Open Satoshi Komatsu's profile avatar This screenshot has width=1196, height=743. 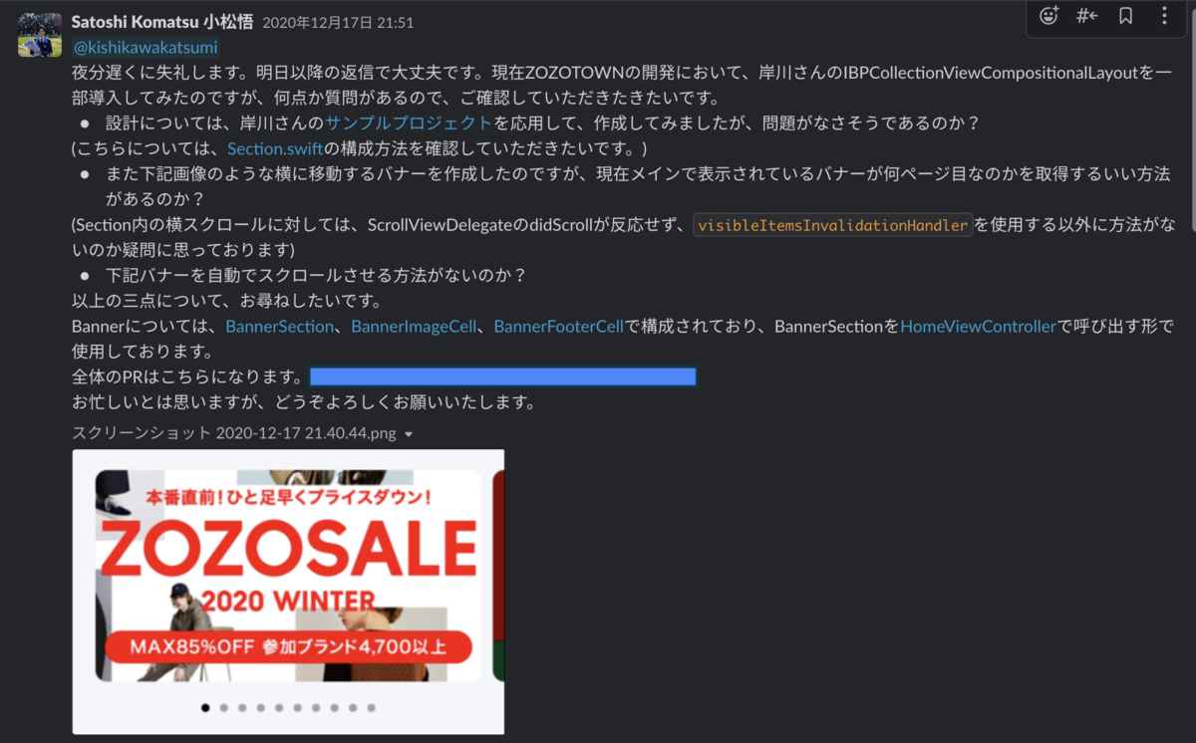(x=40, y=35)
